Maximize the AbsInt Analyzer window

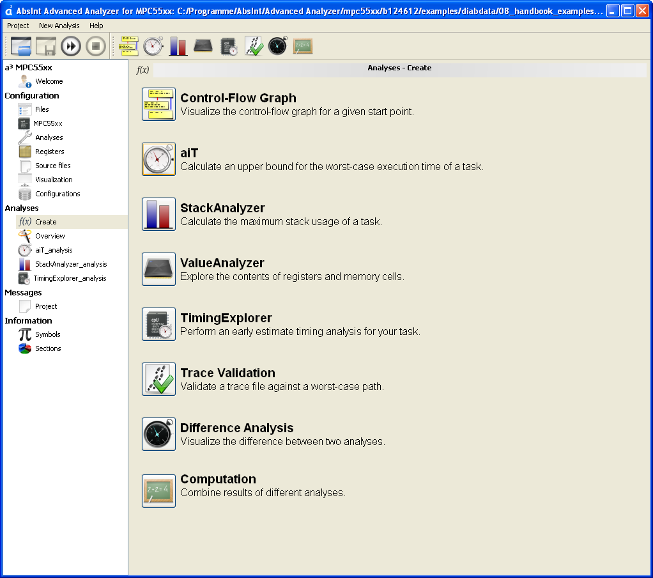click(x=627, y=10)
